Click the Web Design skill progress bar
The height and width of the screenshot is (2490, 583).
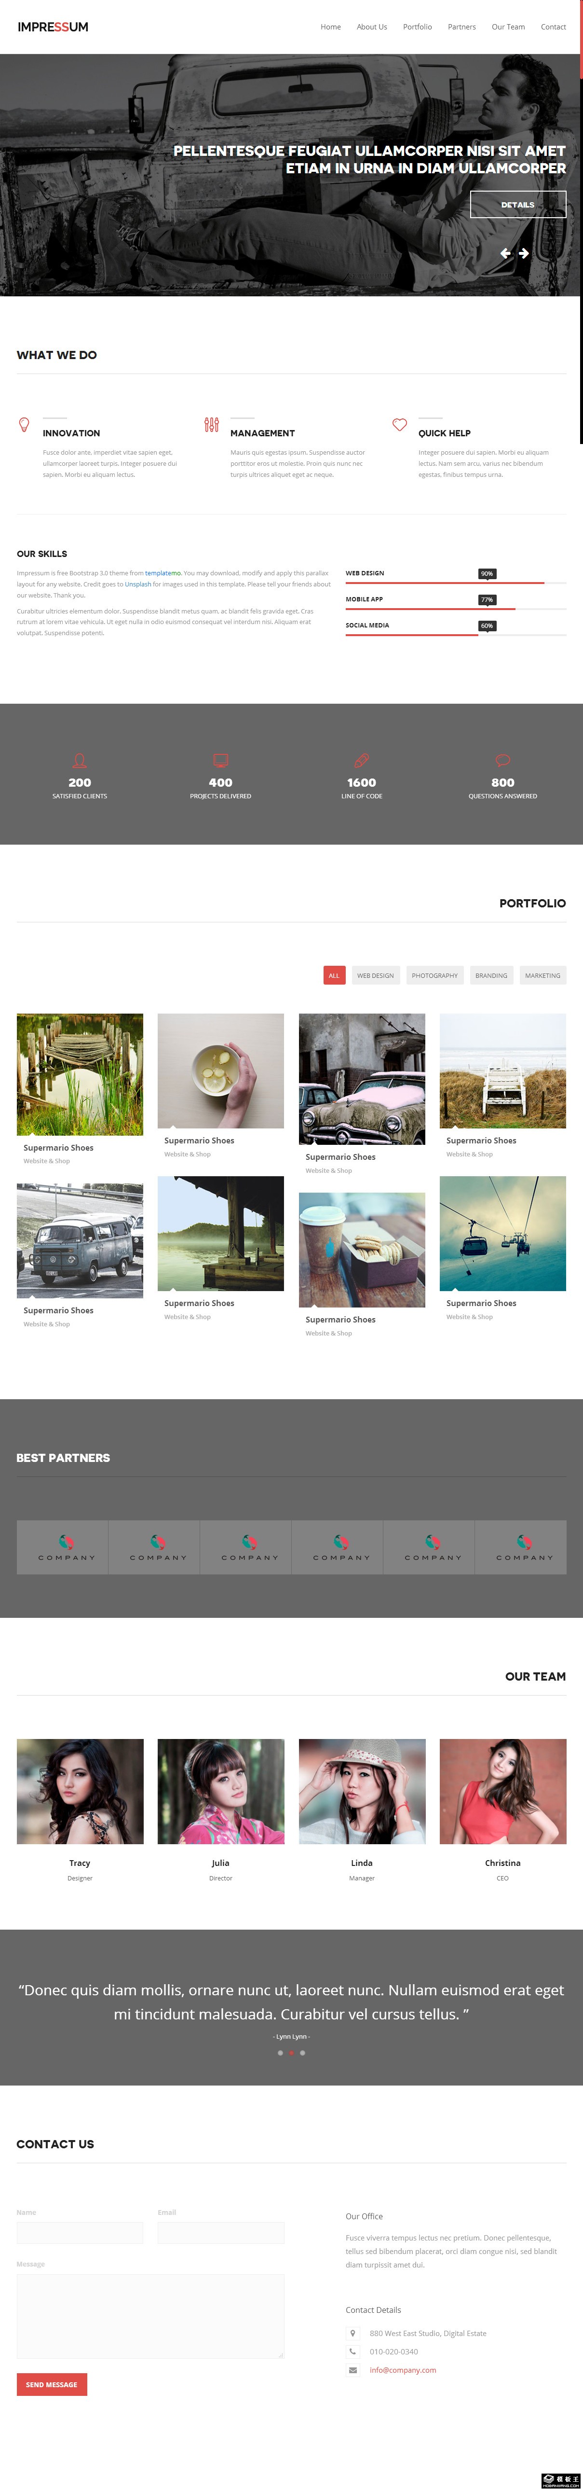456,583
